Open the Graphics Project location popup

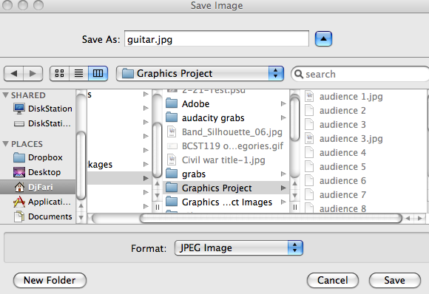tap(200, 74)
